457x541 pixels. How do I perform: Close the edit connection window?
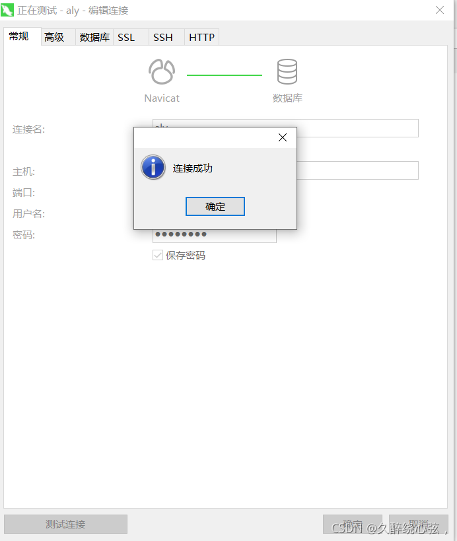pos(440,10)
